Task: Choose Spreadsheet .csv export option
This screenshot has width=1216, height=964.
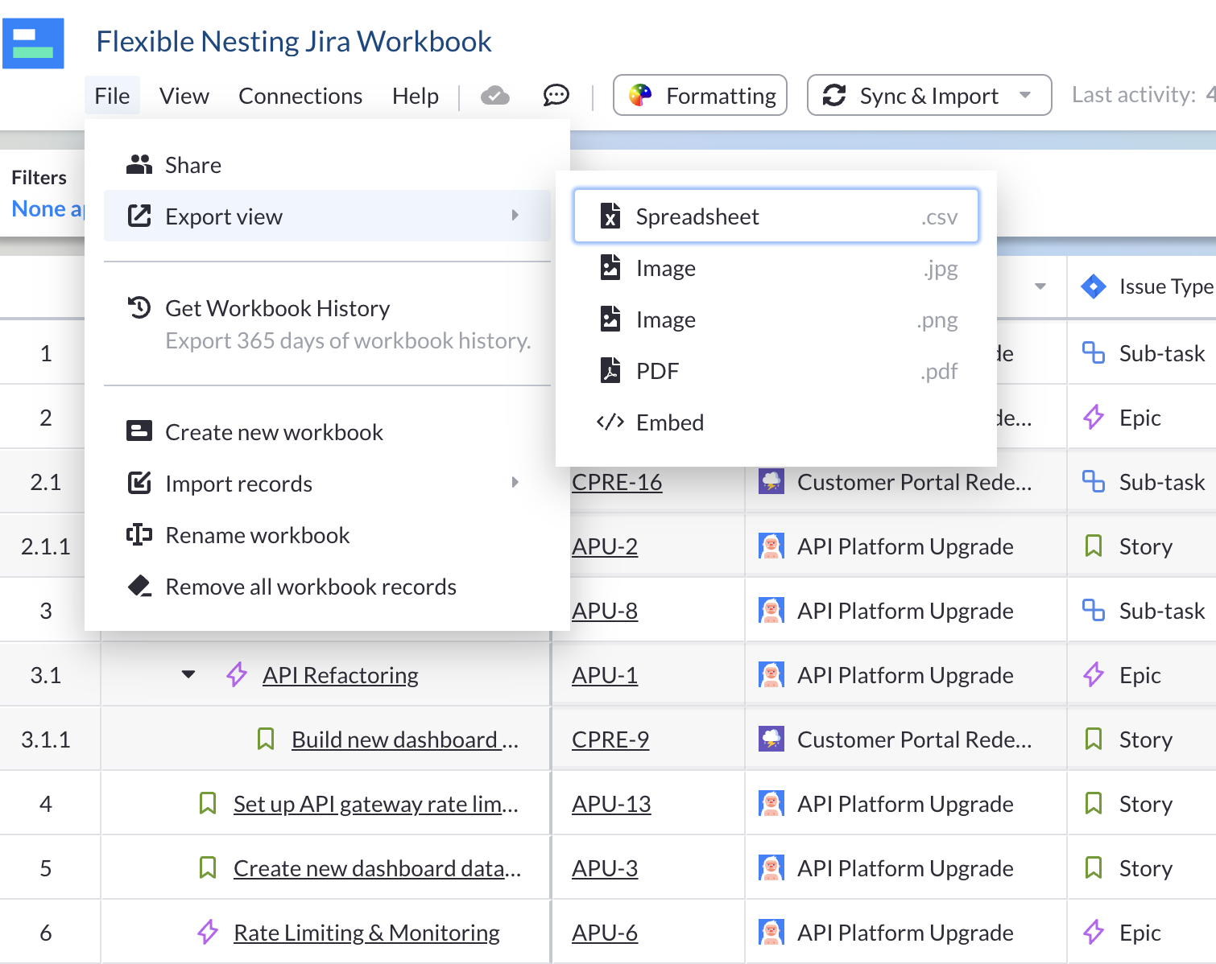Action: 776,216
